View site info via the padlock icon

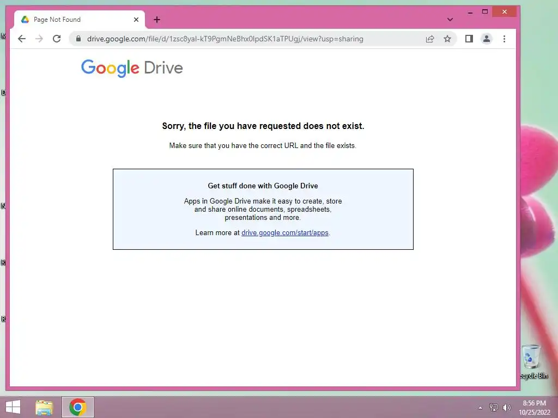(x=78, y=39)
